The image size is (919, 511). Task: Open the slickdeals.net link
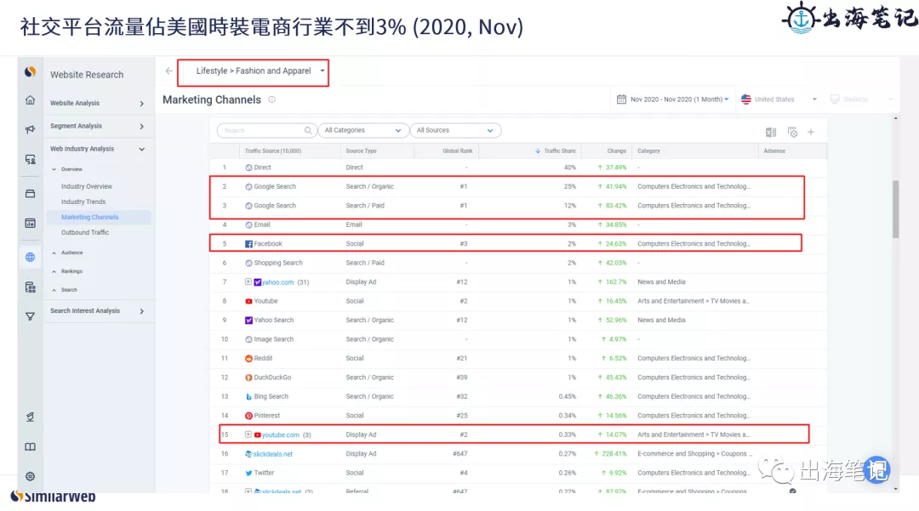pyautogui.click(x=272, y=454)
